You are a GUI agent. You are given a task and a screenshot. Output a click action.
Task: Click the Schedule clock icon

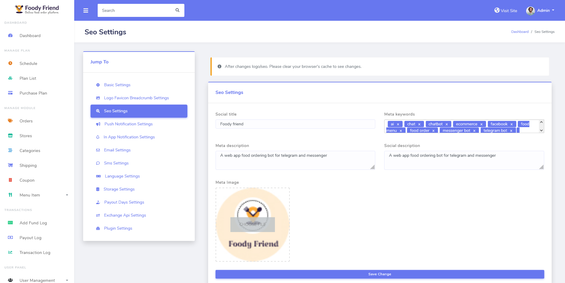pyautogui.click(x=10, y=63)
